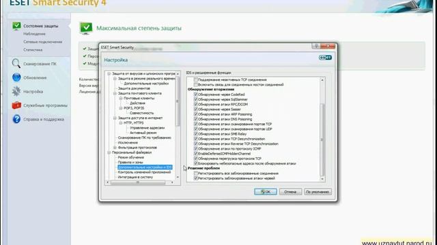Select Режим обучения tree item
437x245 pixels.
tap(131, 157)
